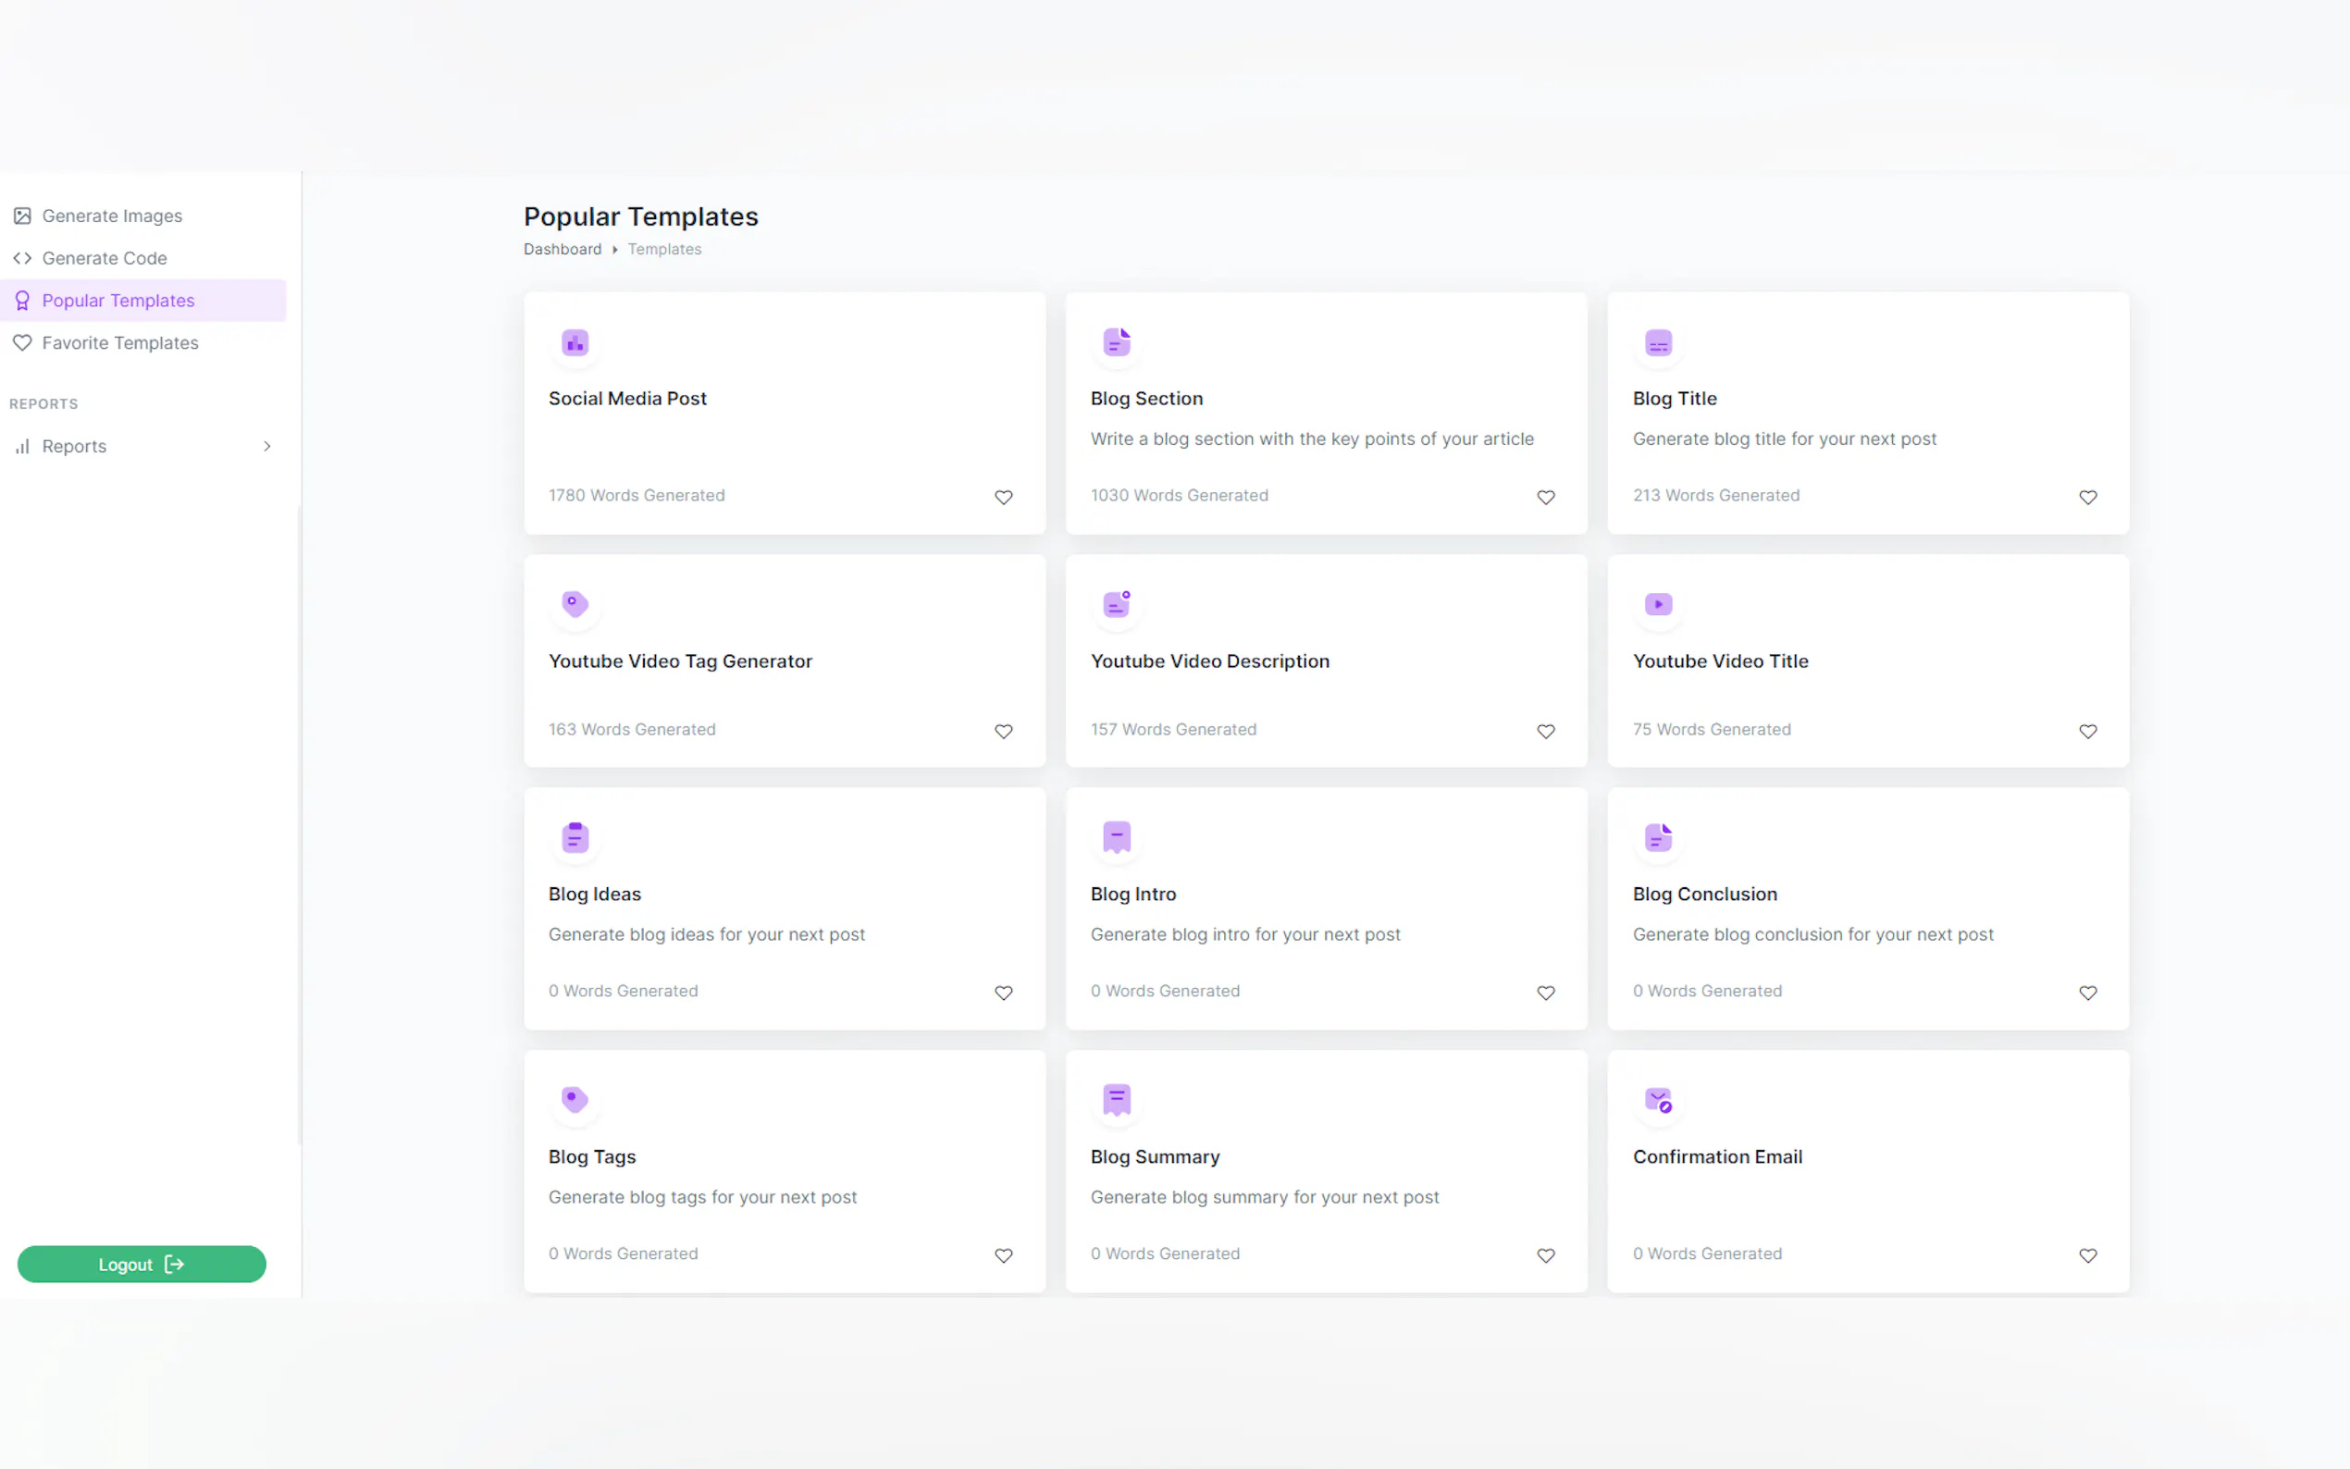Click the Blog Ideas clipboard icon
This screenshot has height=1469, width=2350.
(x=575, y=837)
